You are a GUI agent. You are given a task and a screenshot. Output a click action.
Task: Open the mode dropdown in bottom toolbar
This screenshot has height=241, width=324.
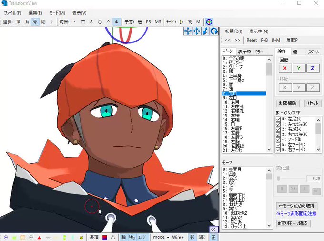tap(161, 237)
